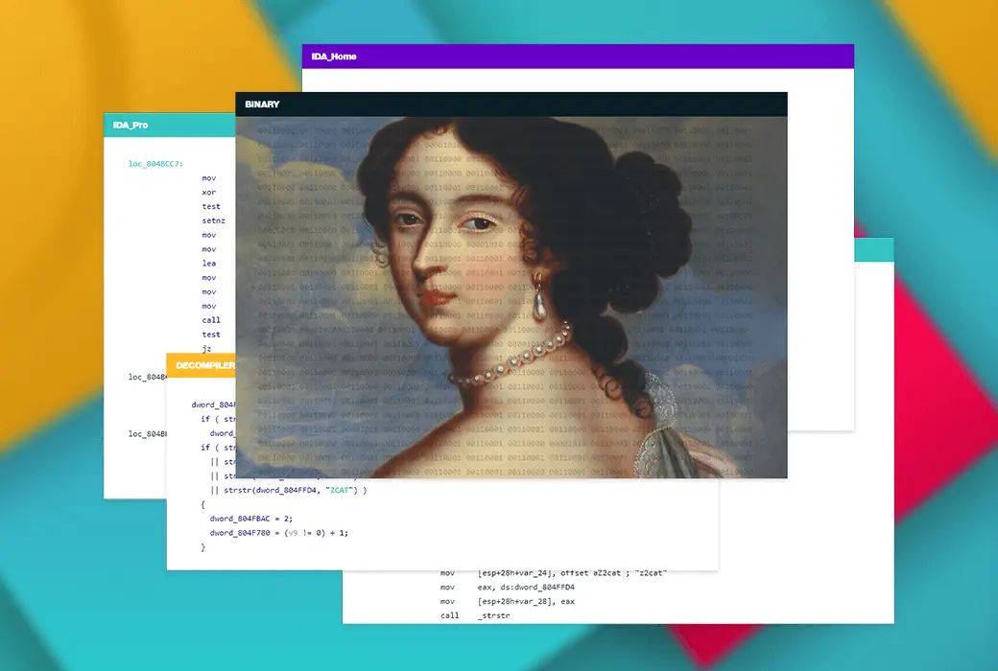
Task: Click the DECOMPILER window title
Action: (x=205, y=366)
